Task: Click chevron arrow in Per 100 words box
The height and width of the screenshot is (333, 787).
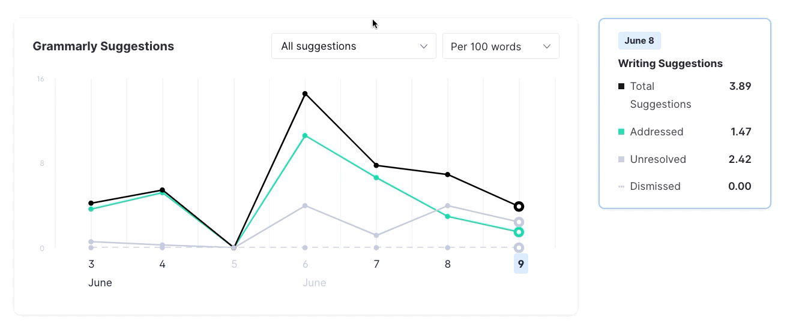Action: point(546,46)
